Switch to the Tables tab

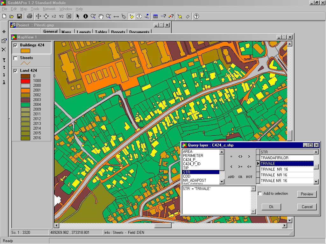point(101,32)
